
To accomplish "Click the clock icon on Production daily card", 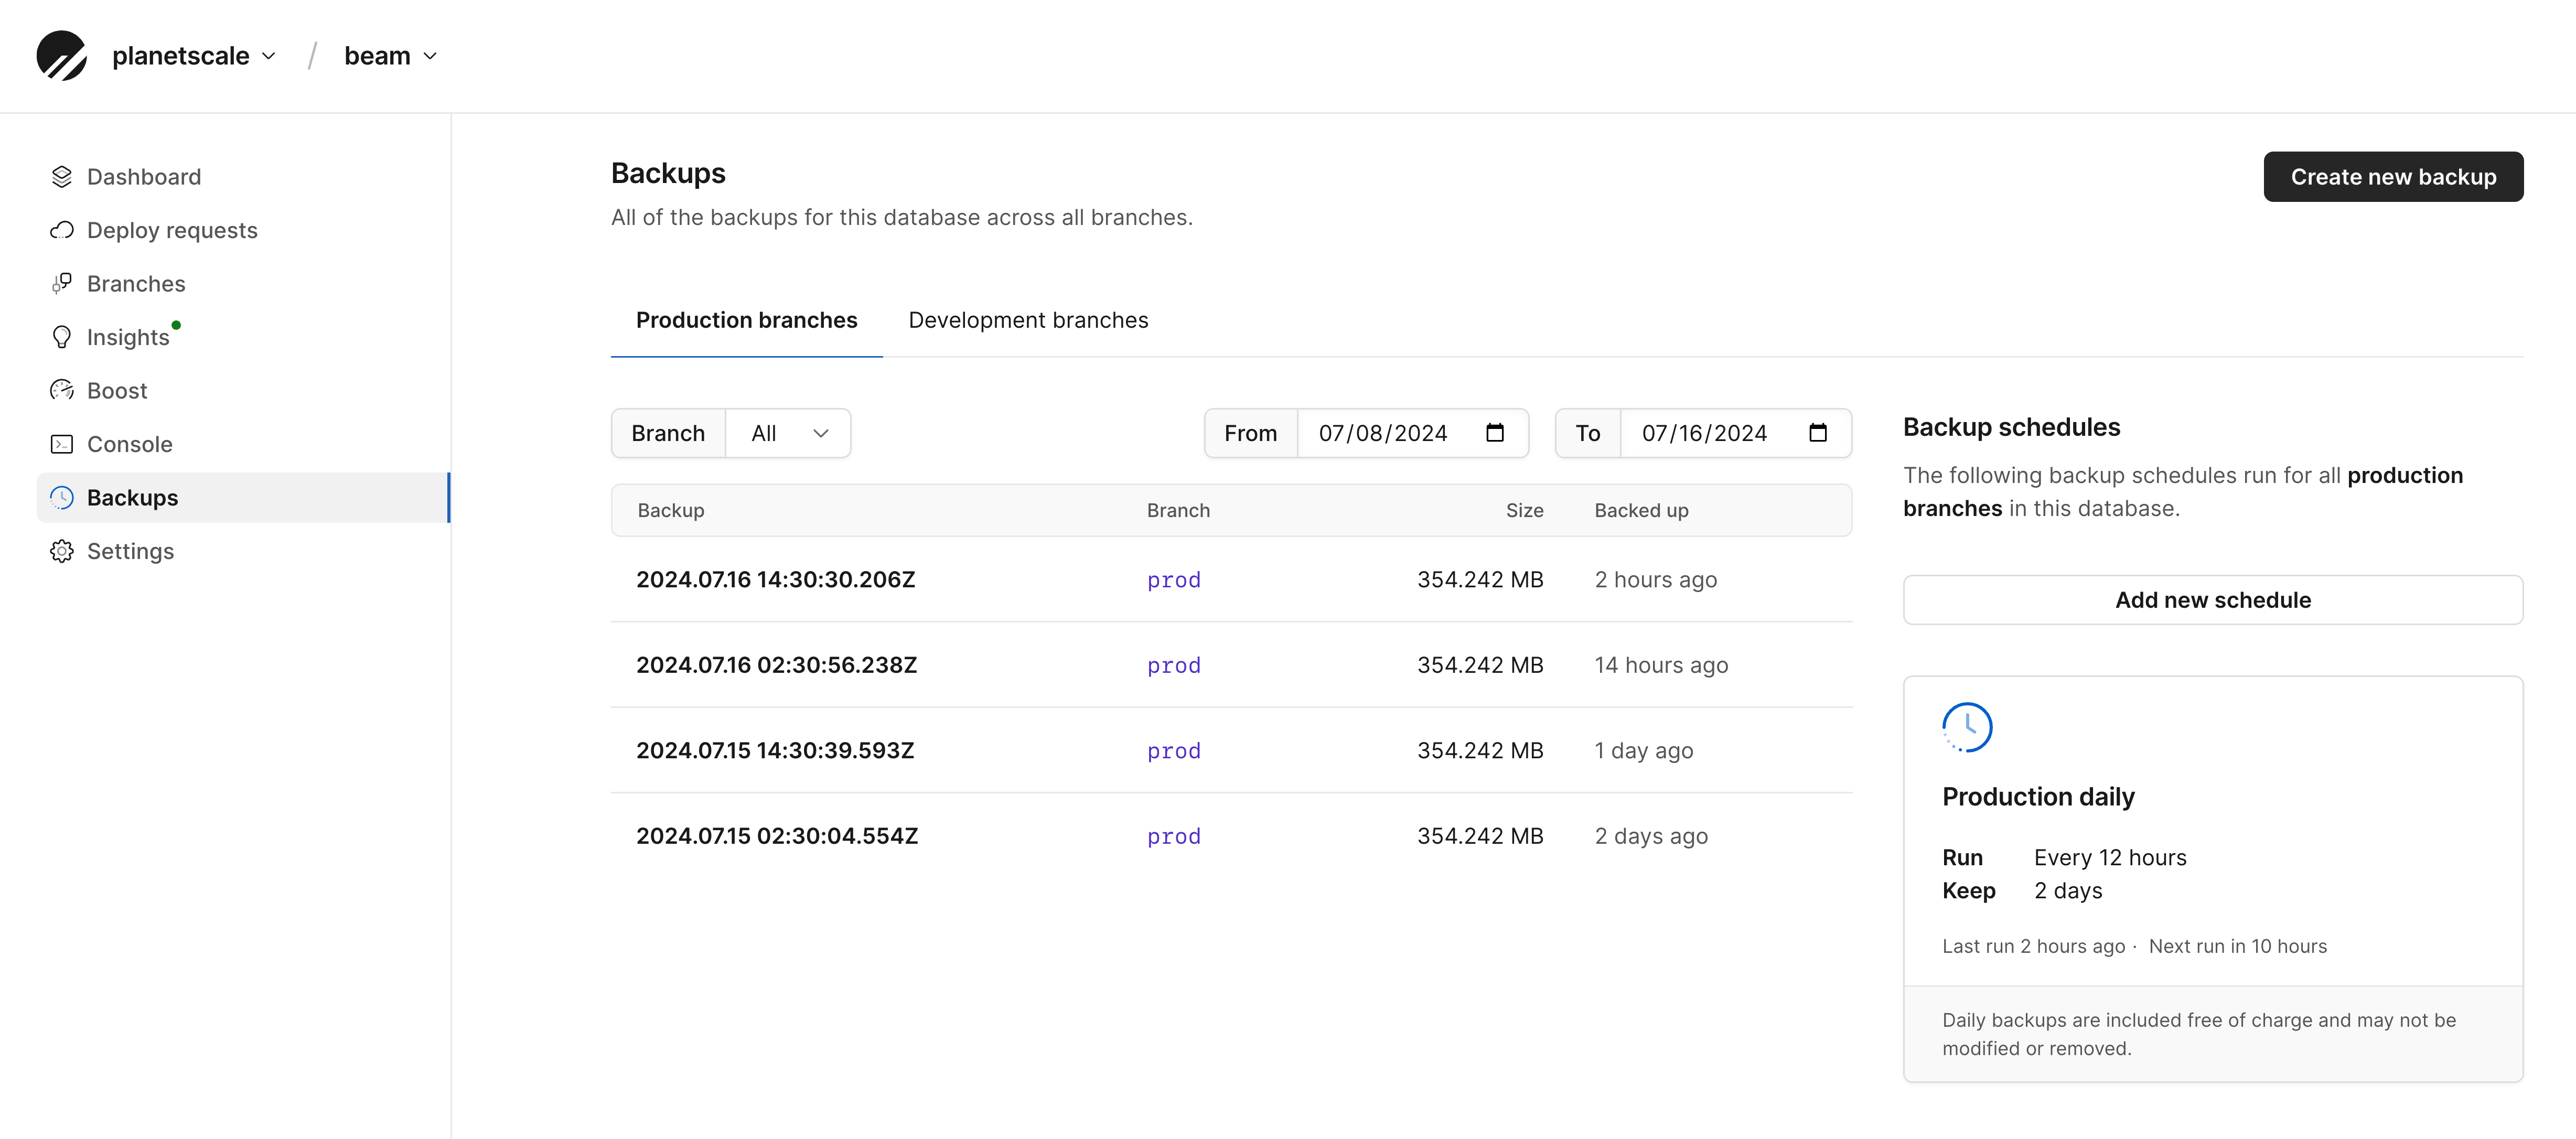I will pos(1967,727).
